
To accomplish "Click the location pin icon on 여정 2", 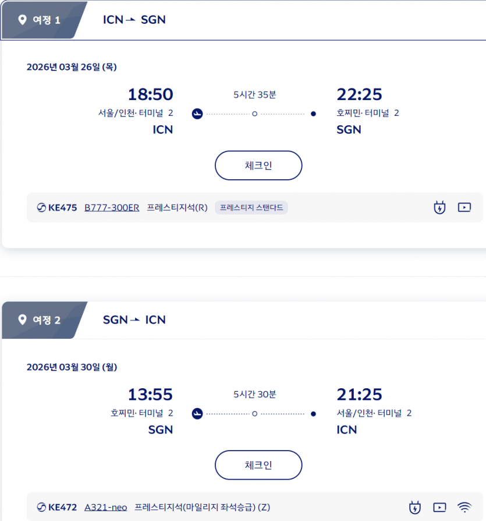I will 23,320.
